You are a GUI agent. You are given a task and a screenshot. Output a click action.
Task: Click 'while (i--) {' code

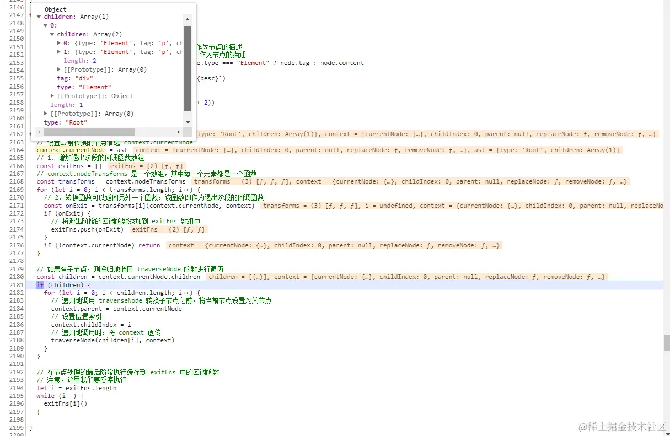click(x=60, y=396)
